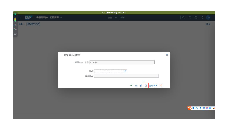Click the back arrow in SAP header
Screen dimensions: 229x122
(21, 18)
